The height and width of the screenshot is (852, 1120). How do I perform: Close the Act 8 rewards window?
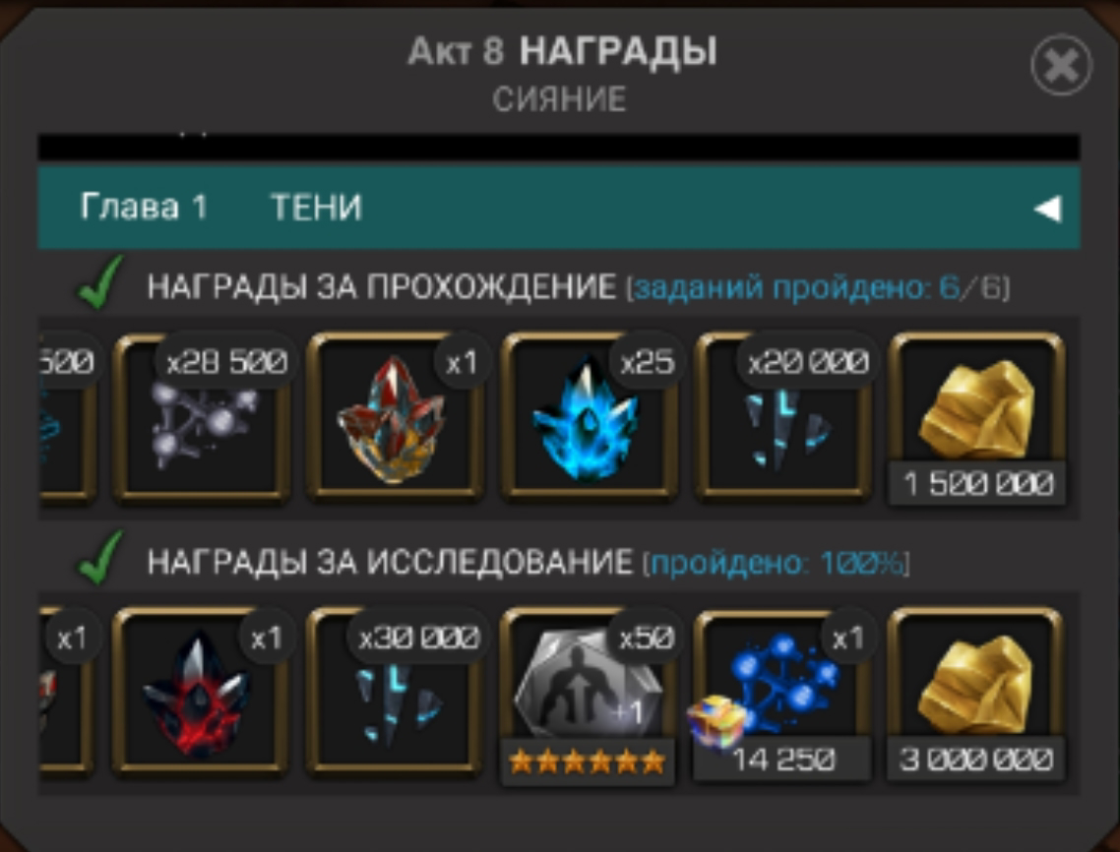pos(1061,65)
